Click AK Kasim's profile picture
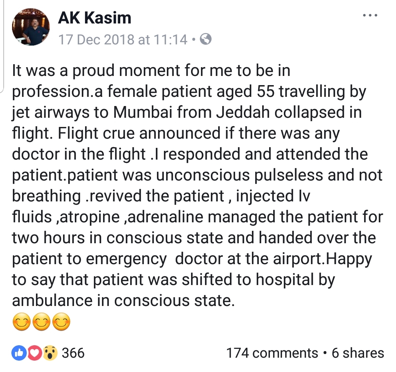The height and width of the screenshot is (372, 396). tap(31, 27)
